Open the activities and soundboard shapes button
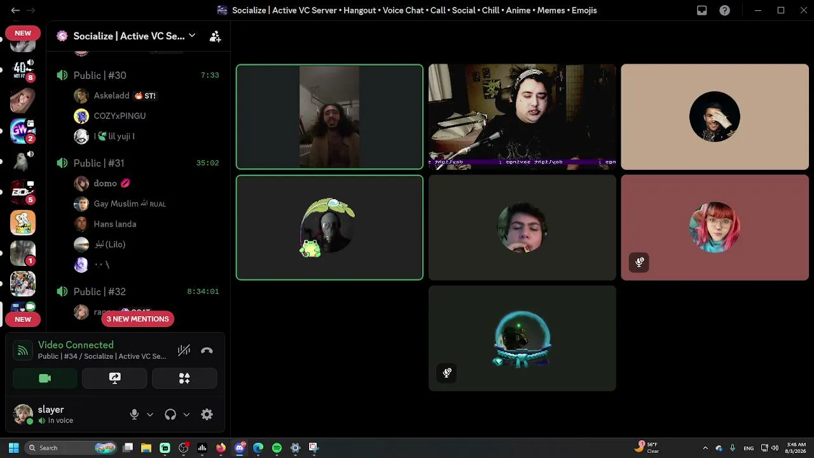The width and height of the screenshot is (814, 458). [x=184, y=378]
